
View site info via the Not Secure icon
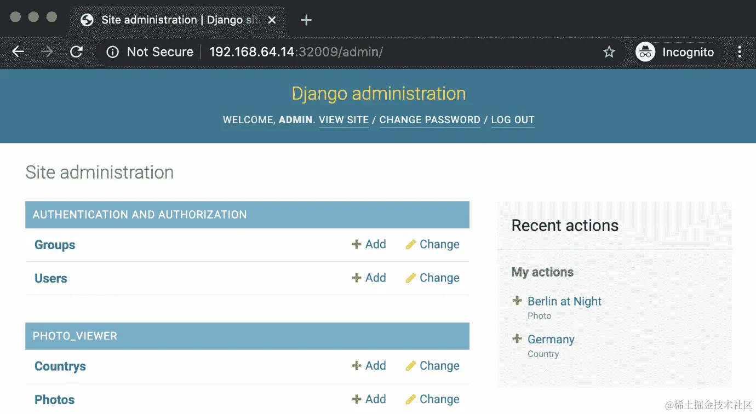[x=112, y=52]
